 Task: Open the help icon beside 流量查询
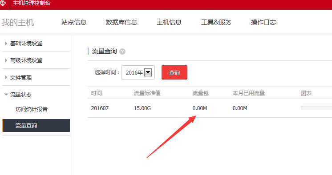(122, 52)
